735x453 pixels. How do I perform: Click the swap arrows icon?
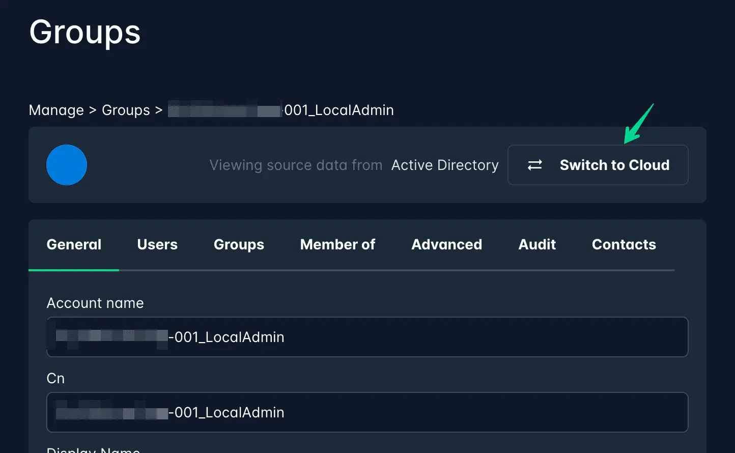(534, 165)
